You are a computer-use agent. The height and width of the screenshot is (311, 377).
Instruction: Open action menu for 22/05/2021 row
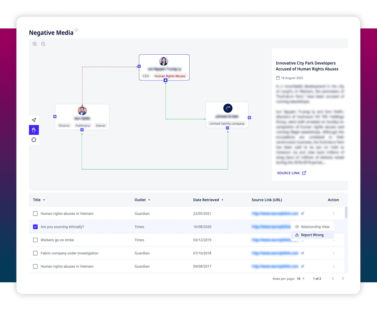[x=334, y=214]
